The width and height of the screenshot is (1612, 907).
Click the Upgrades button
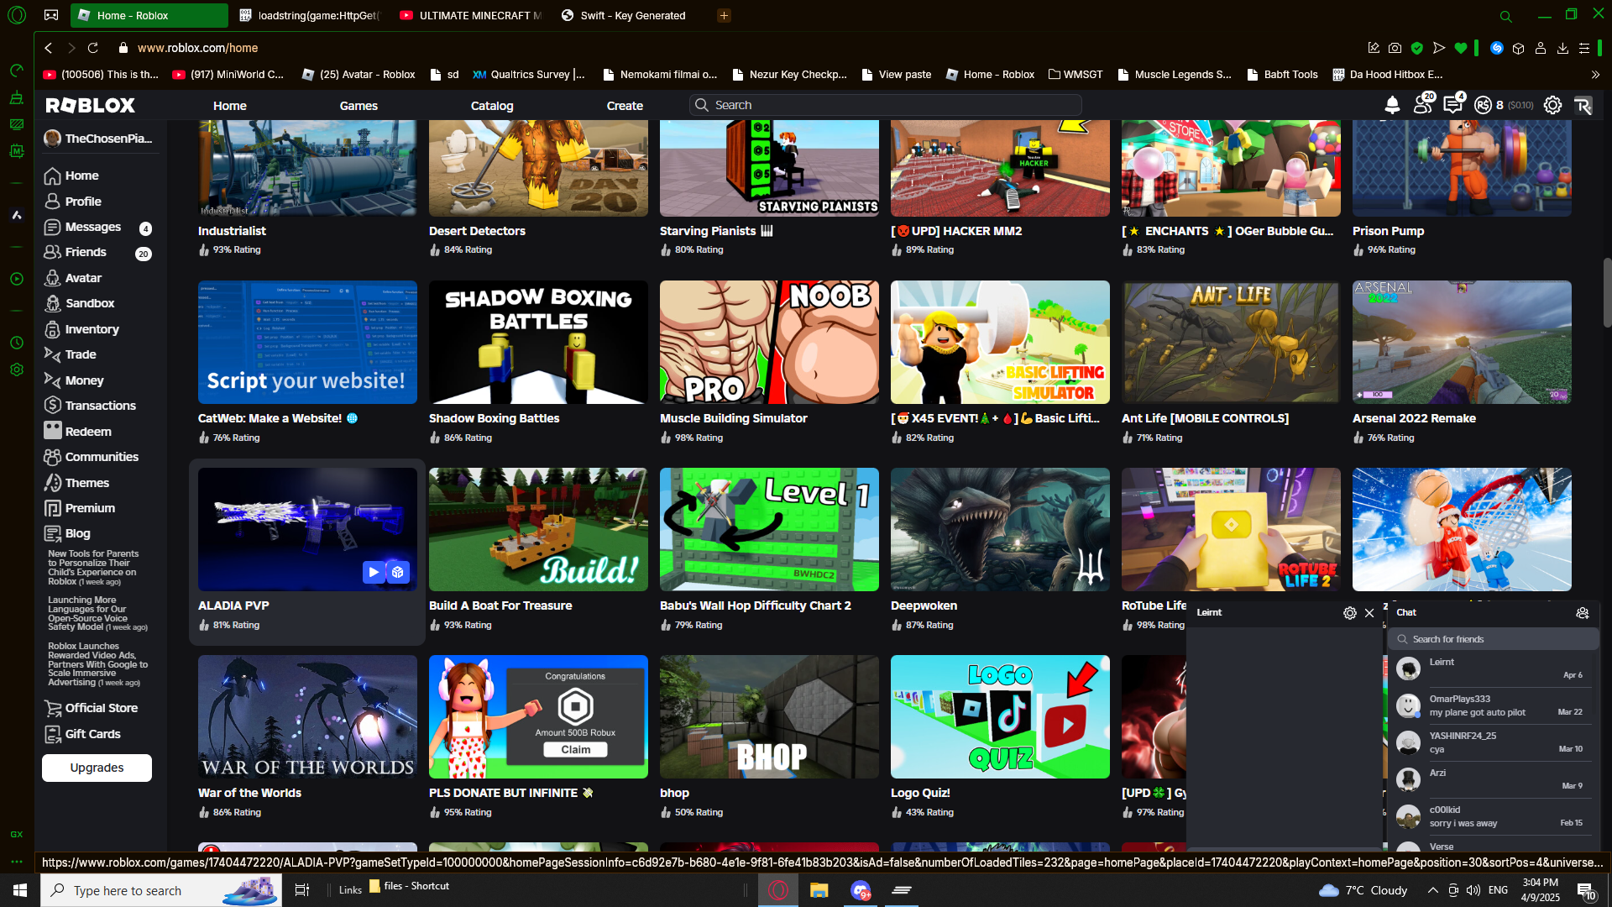coord(97,768)
